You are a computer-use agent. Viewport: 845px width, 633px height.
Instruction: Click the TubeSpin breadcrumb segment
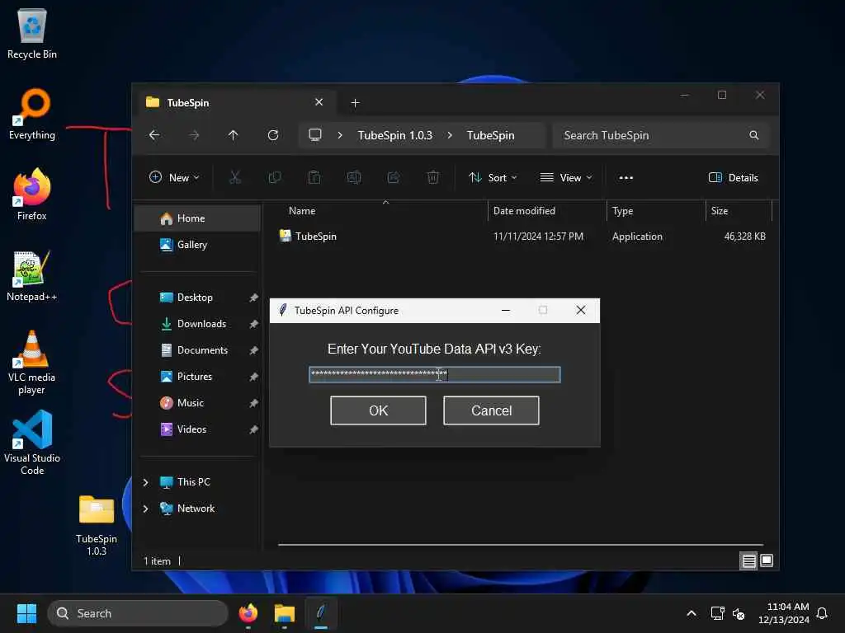(490, 135)
